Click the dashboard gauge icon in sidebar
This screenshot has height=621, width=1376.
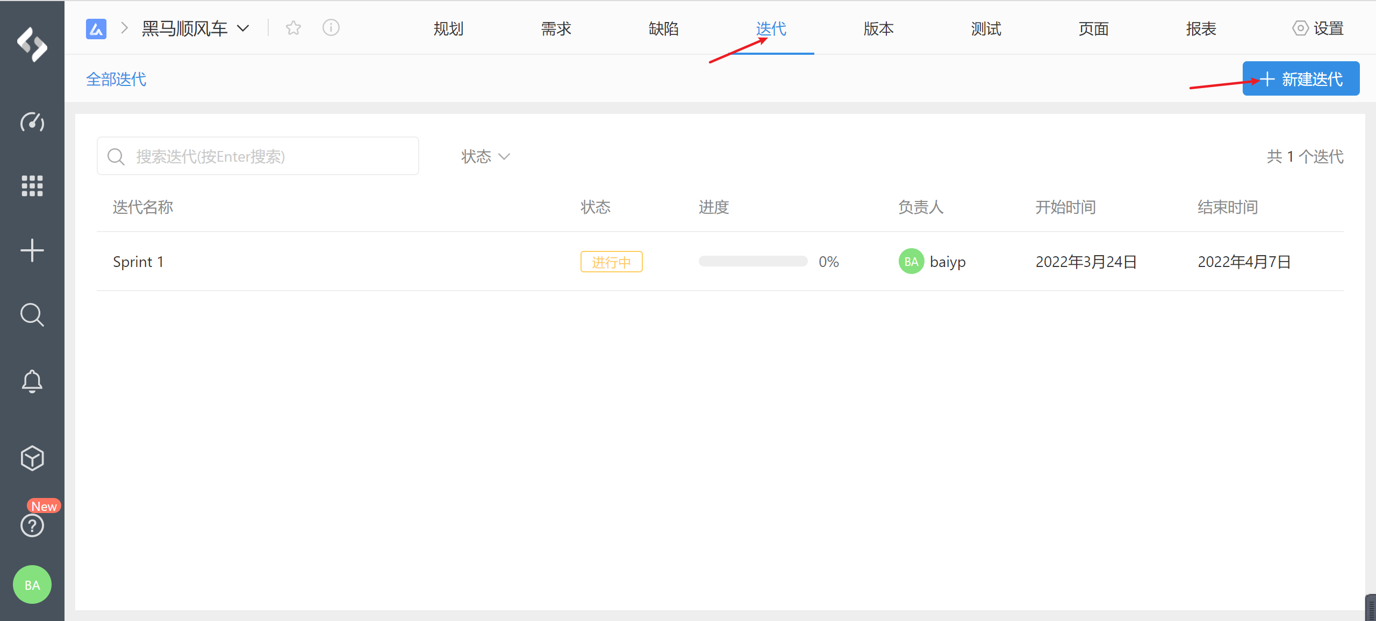32,122
